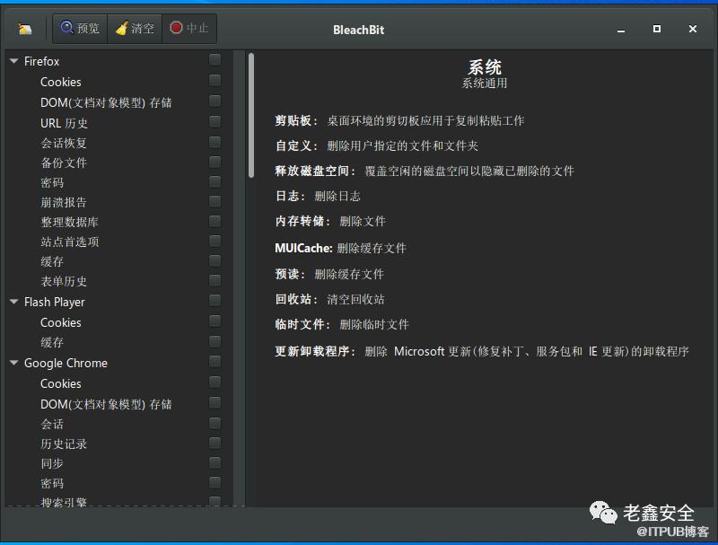
Task: Tick Flash Player 缓存 checkbox
Action: 215,342
